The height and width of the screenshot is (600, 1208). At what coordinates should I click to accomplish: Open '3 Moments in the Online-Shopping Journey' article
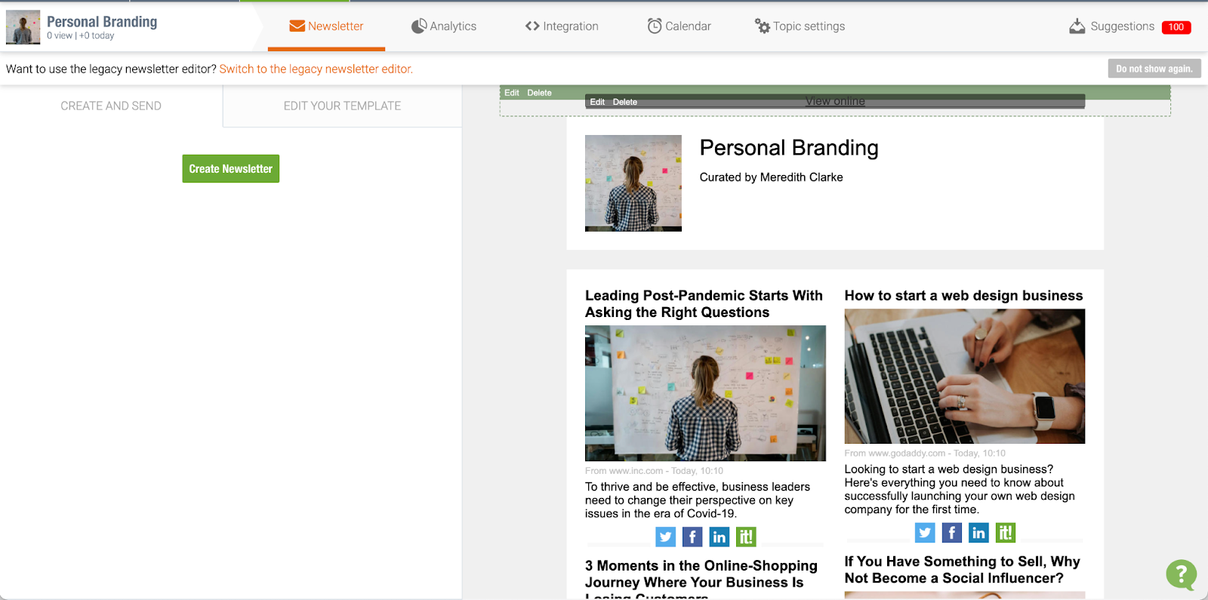[x=701, y=580]
